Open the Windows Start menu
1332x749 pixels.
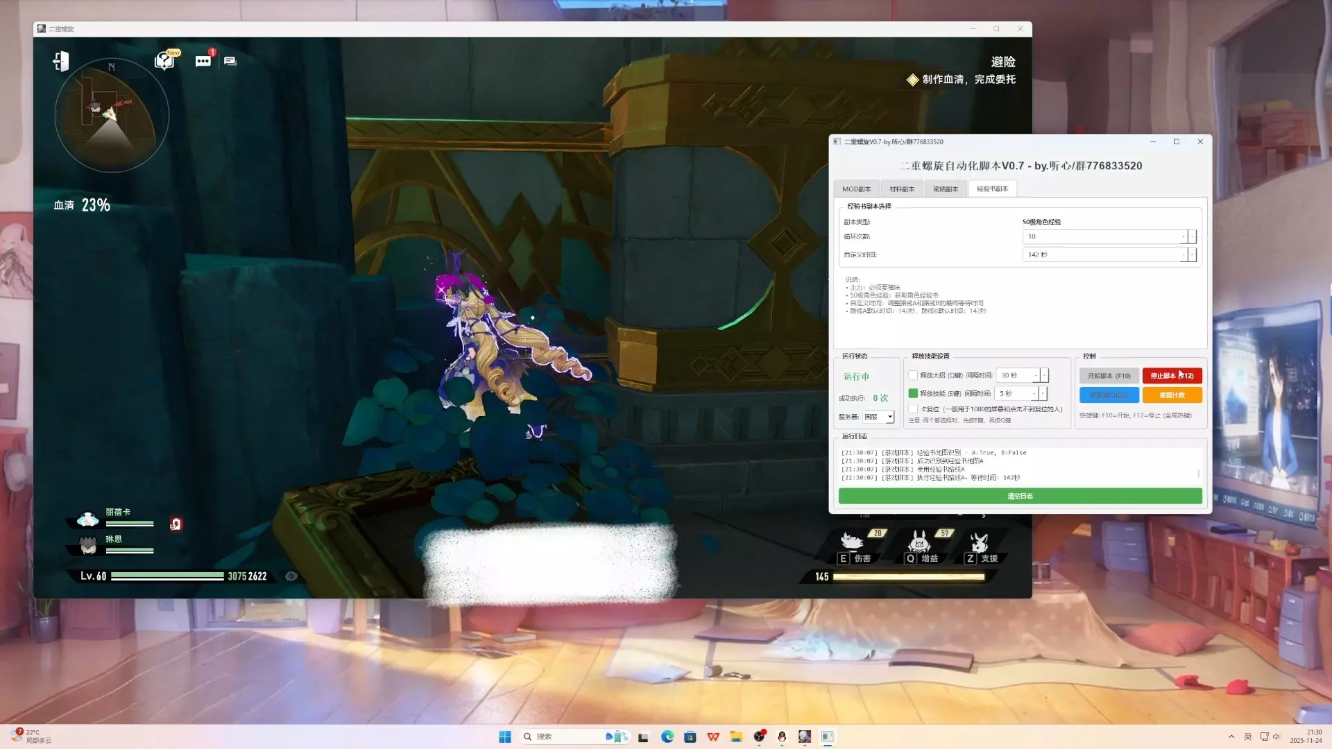[x=505, y=737]
